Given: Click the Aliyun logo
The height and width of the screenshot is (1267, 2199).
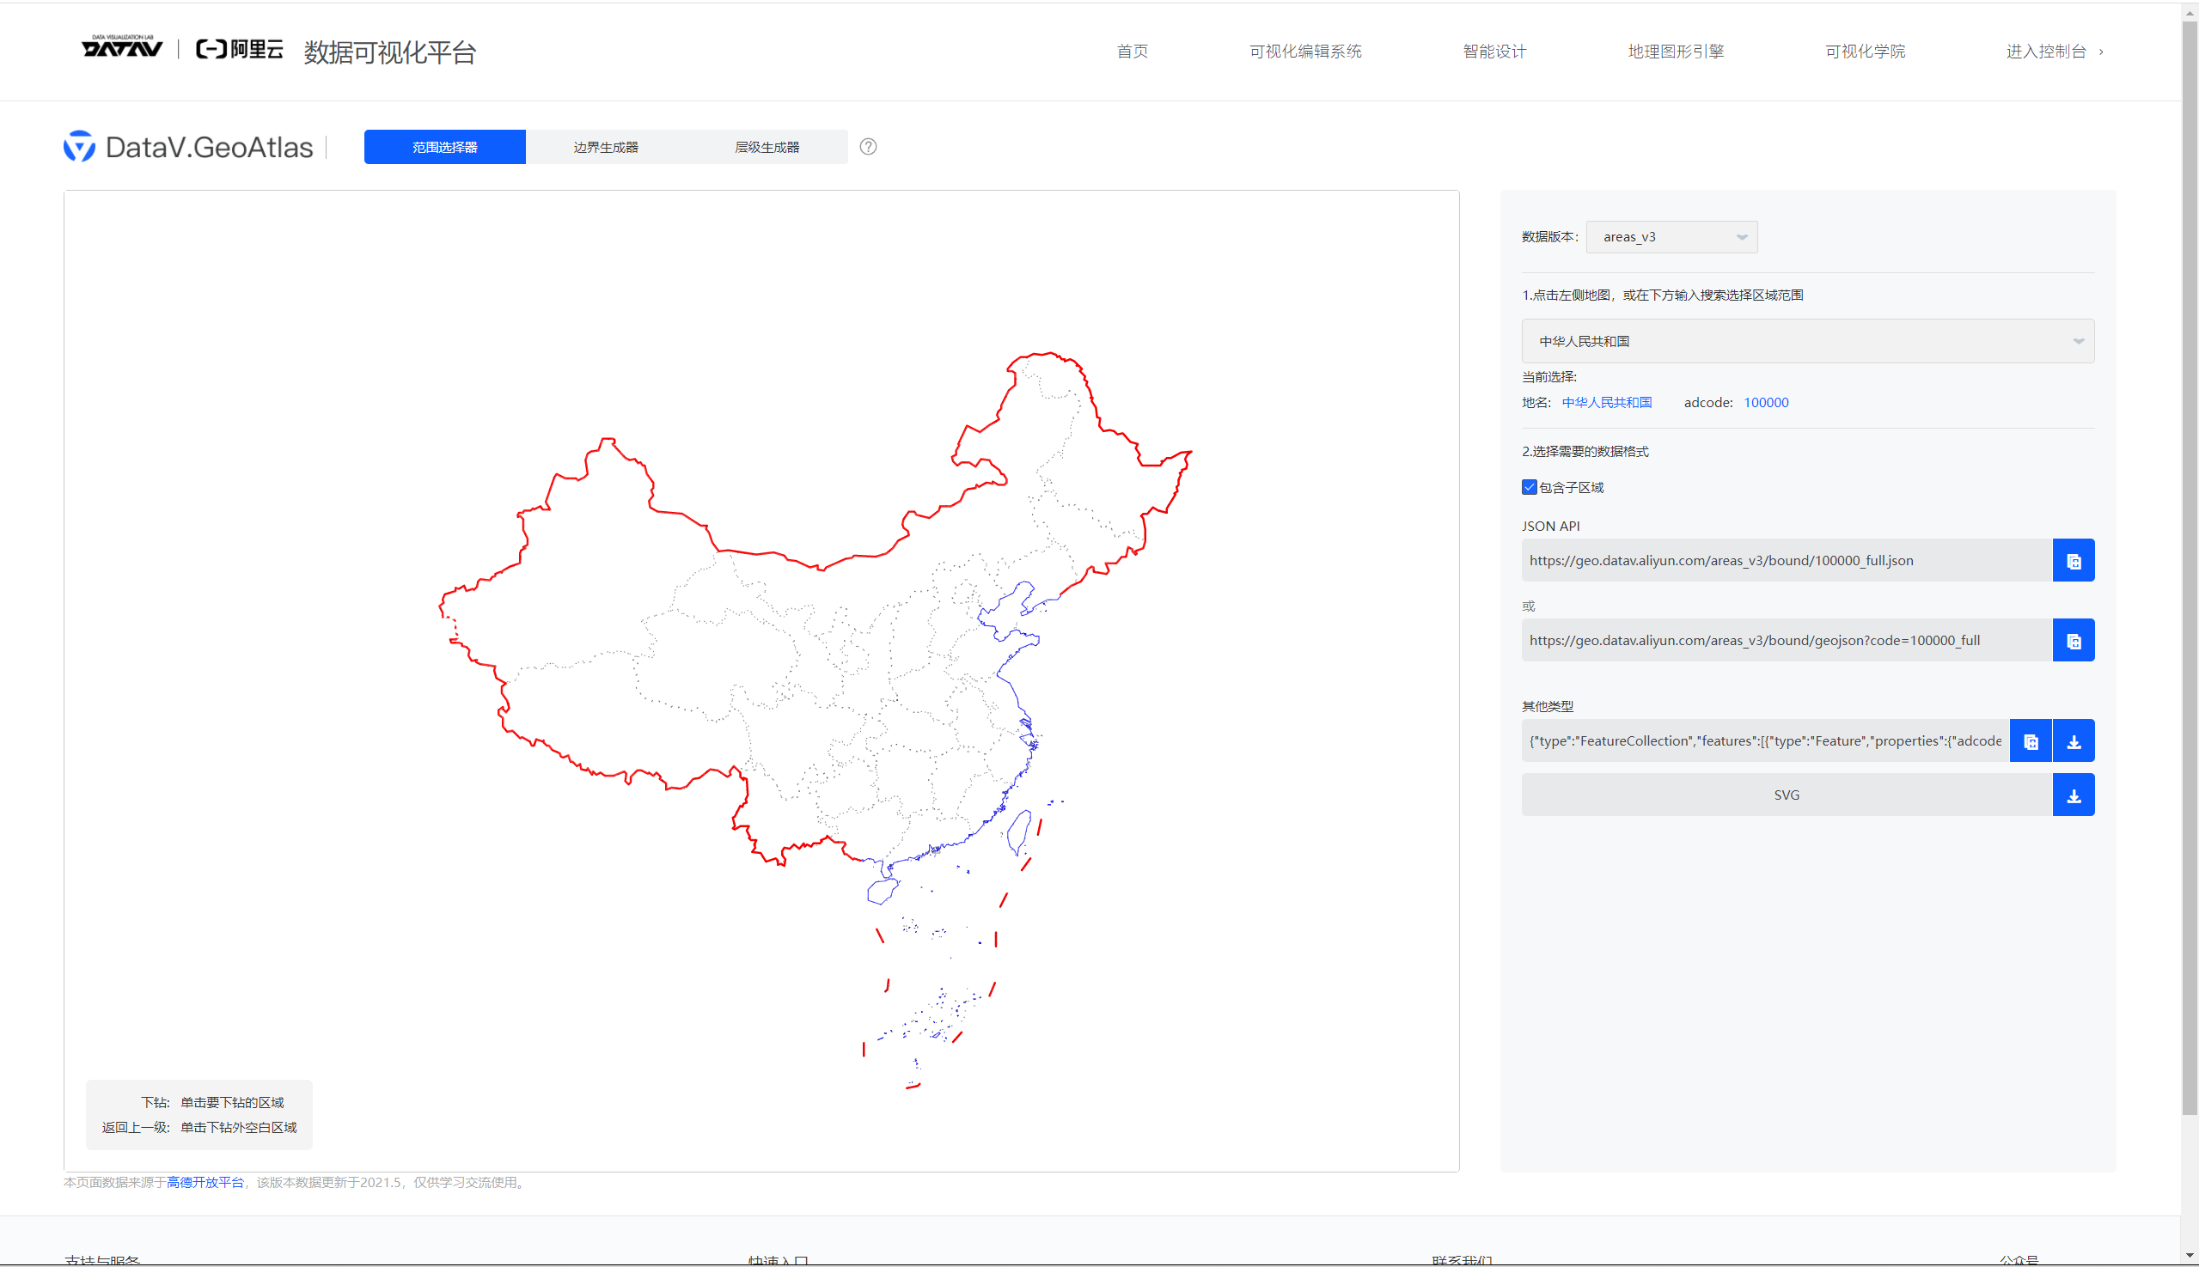Looking at the screenshot, I should click(x=240, y=50).
